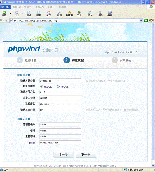Open the Back button history dropdown arrow

click(x=10, y=14)
